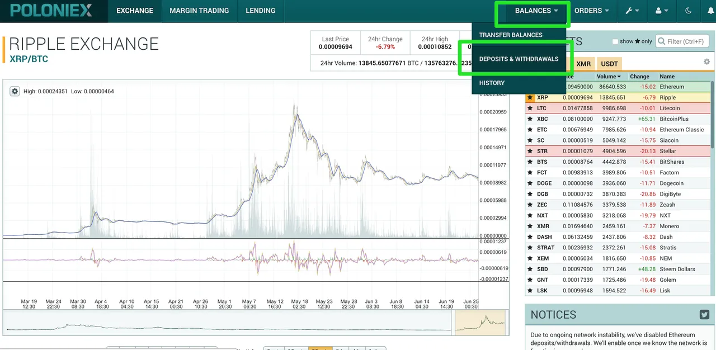Screen dimensions: 716x350
Task: Toggle favorite star for FCT
Action: click(530, 173)
